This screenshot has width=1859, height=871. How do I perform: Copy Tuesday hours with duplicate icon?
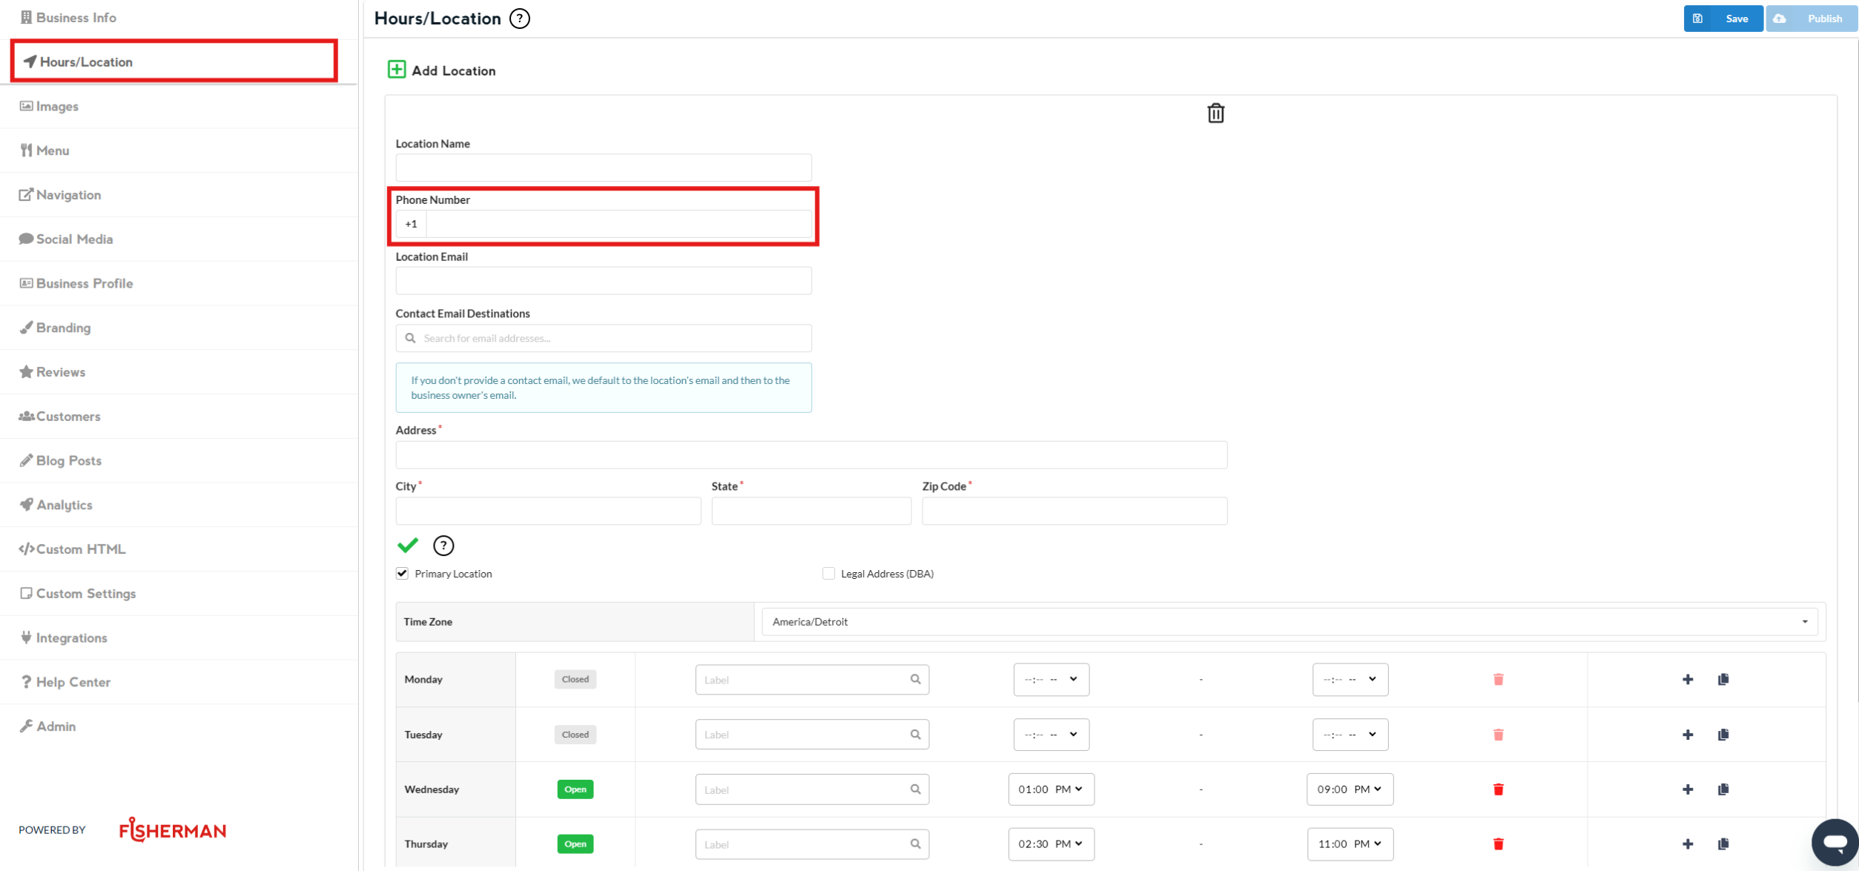tap(1723, 735)
